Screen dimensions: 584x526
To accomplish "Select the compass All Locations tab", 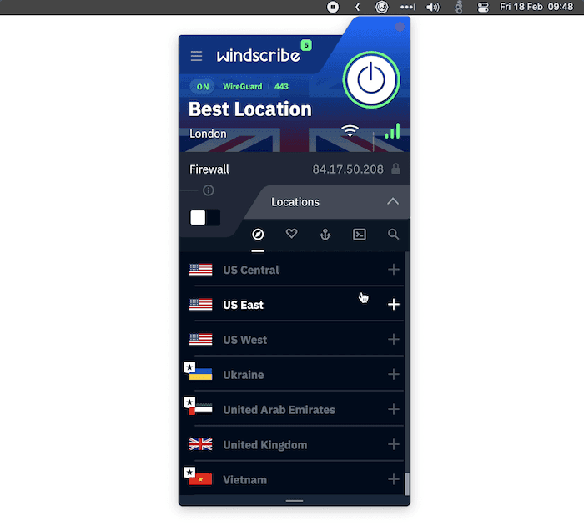I will point(258,235).
